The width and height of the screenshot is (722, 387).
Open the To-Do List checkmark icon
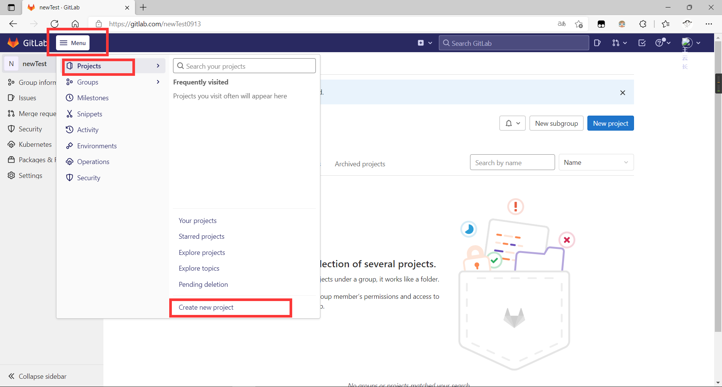pyautogui.click(x=642, y=43)
